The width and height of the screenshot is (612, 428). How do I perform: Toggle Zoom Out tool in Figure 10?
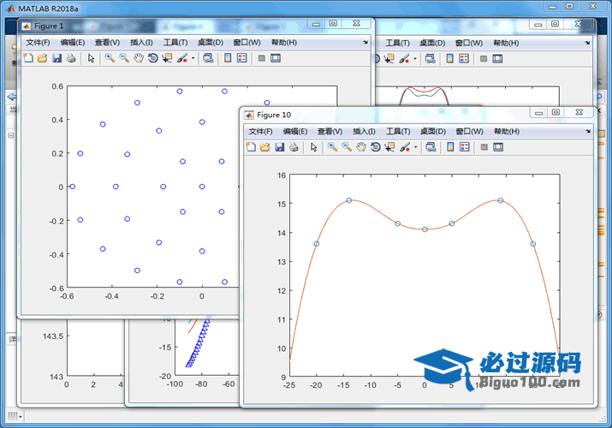(x=347, y=147)
